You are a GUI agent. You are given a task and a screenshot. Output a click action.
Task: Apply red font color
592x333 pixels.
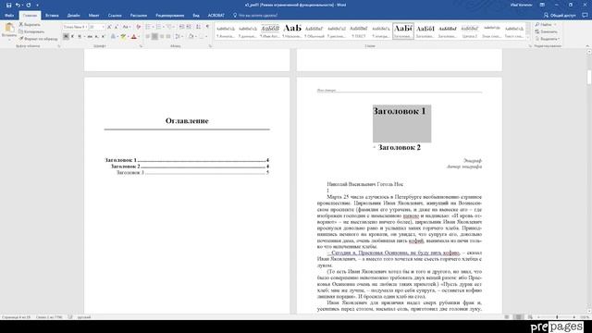(133, 37)
